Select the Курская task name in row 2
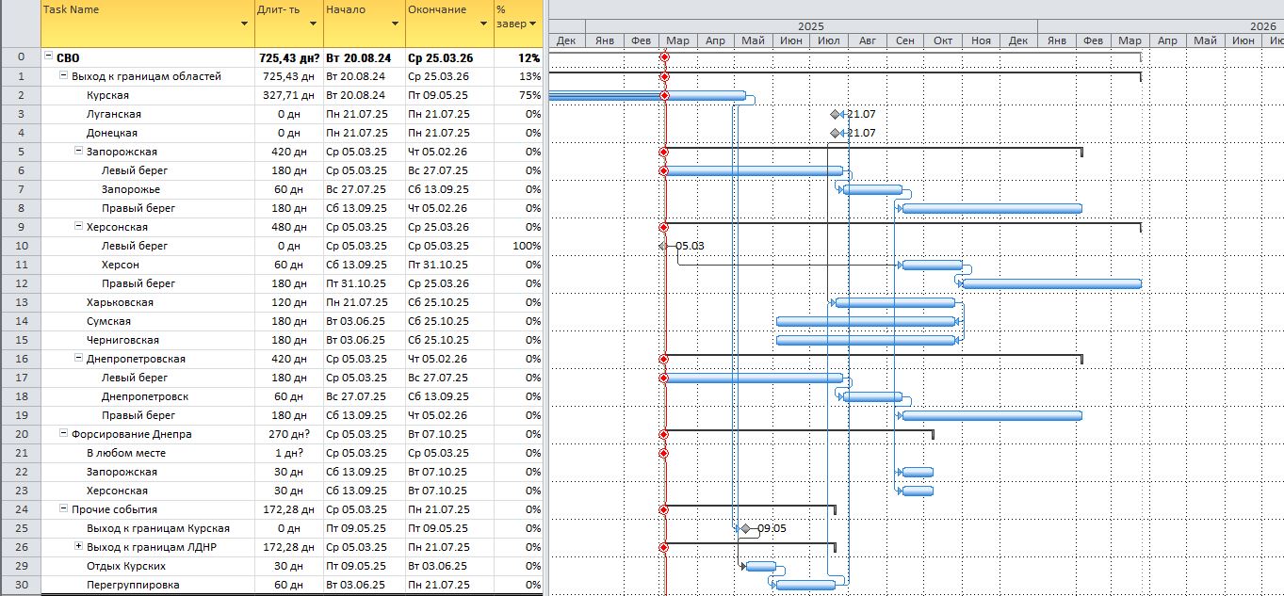1284x596 pixels. click(107, 95)
